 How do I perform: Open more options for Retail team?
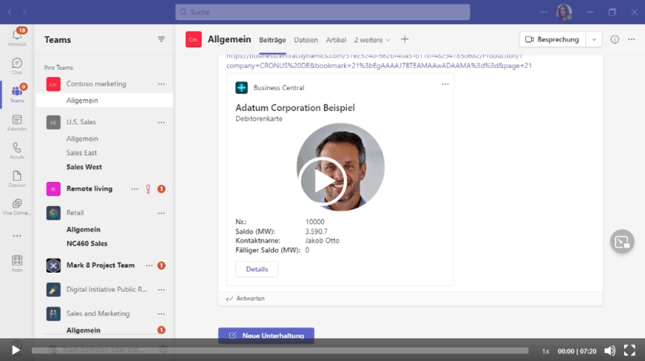[161, 213]
